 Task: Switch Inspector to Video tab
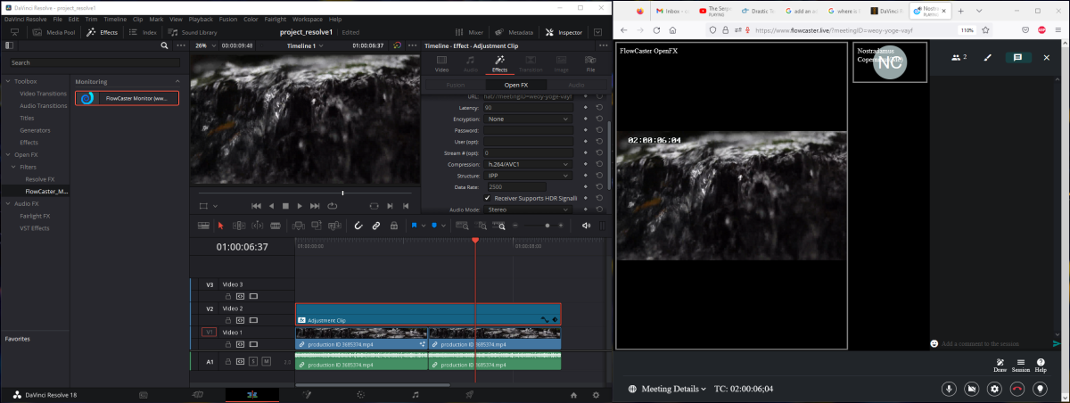tap(441, 62)
